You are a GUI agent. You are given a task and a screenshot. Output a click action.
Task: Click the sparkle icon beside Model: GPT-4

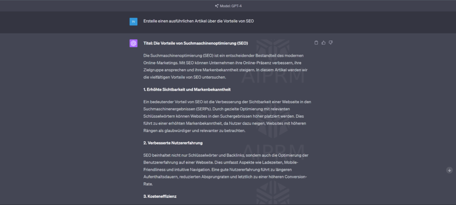(x=217, y=6)
